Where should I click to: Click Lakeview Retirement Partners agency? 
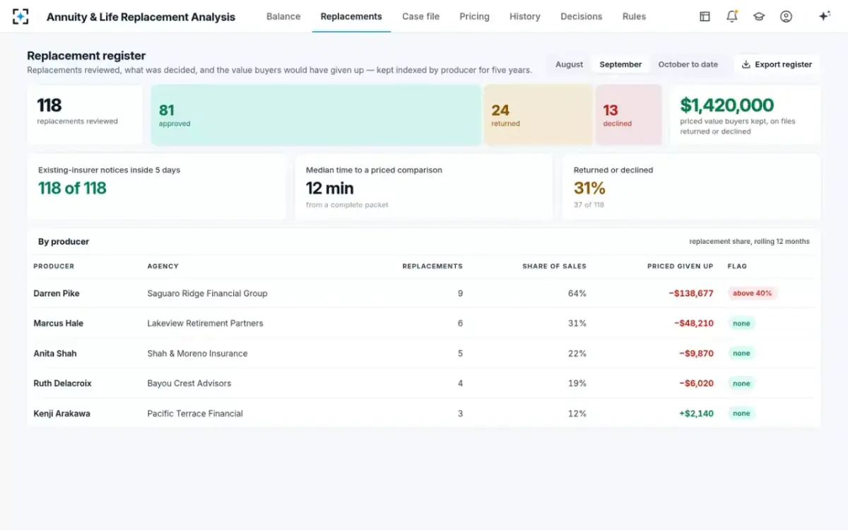[x=205, y=323]
